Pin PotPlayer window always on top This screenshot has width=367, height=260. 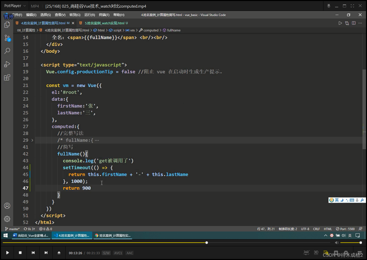coord(329,6)
